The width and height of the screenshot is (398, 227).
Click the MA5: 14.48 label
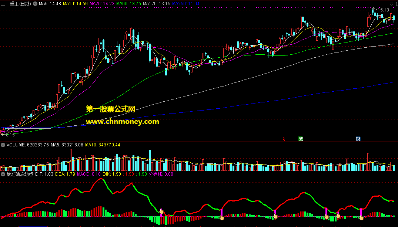click(x=50, y=4)
